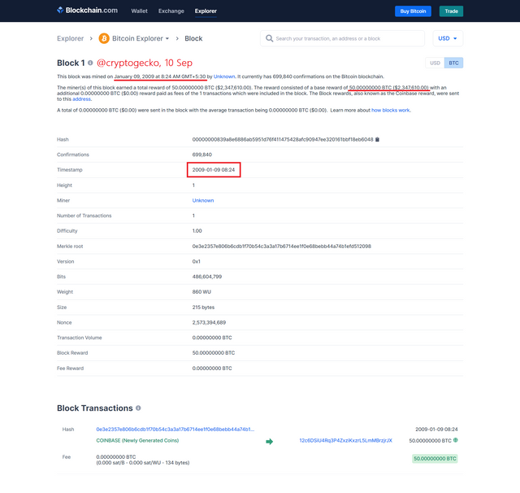Click the Unknown link in Miner row
This screenshot has height=493, width=520.
click(203, 200)
